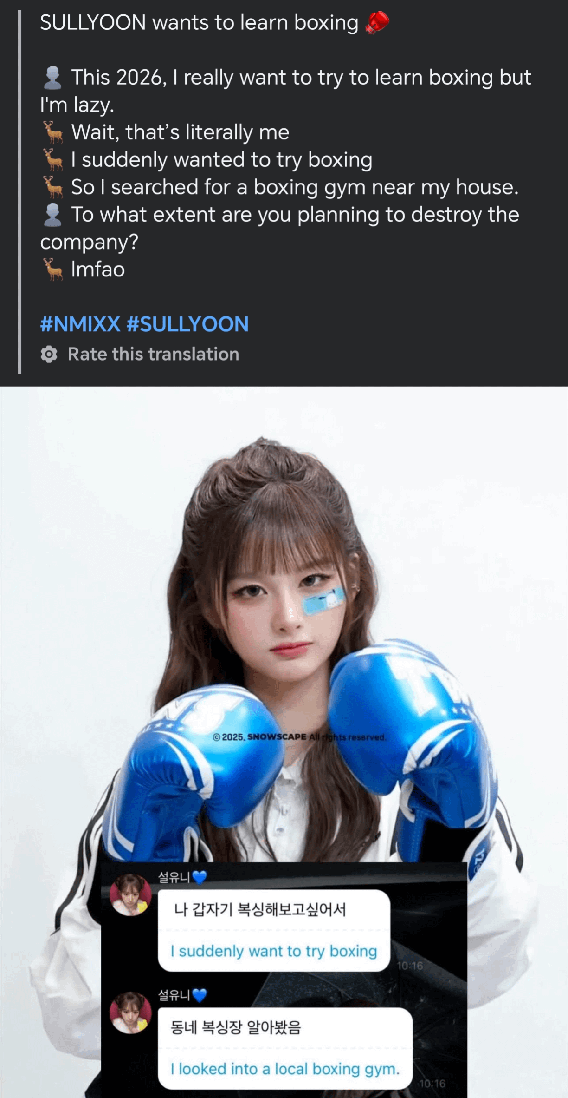Select the "I suddenly want to try boxing" bubble
The image size is (568, 1098).
274,930
